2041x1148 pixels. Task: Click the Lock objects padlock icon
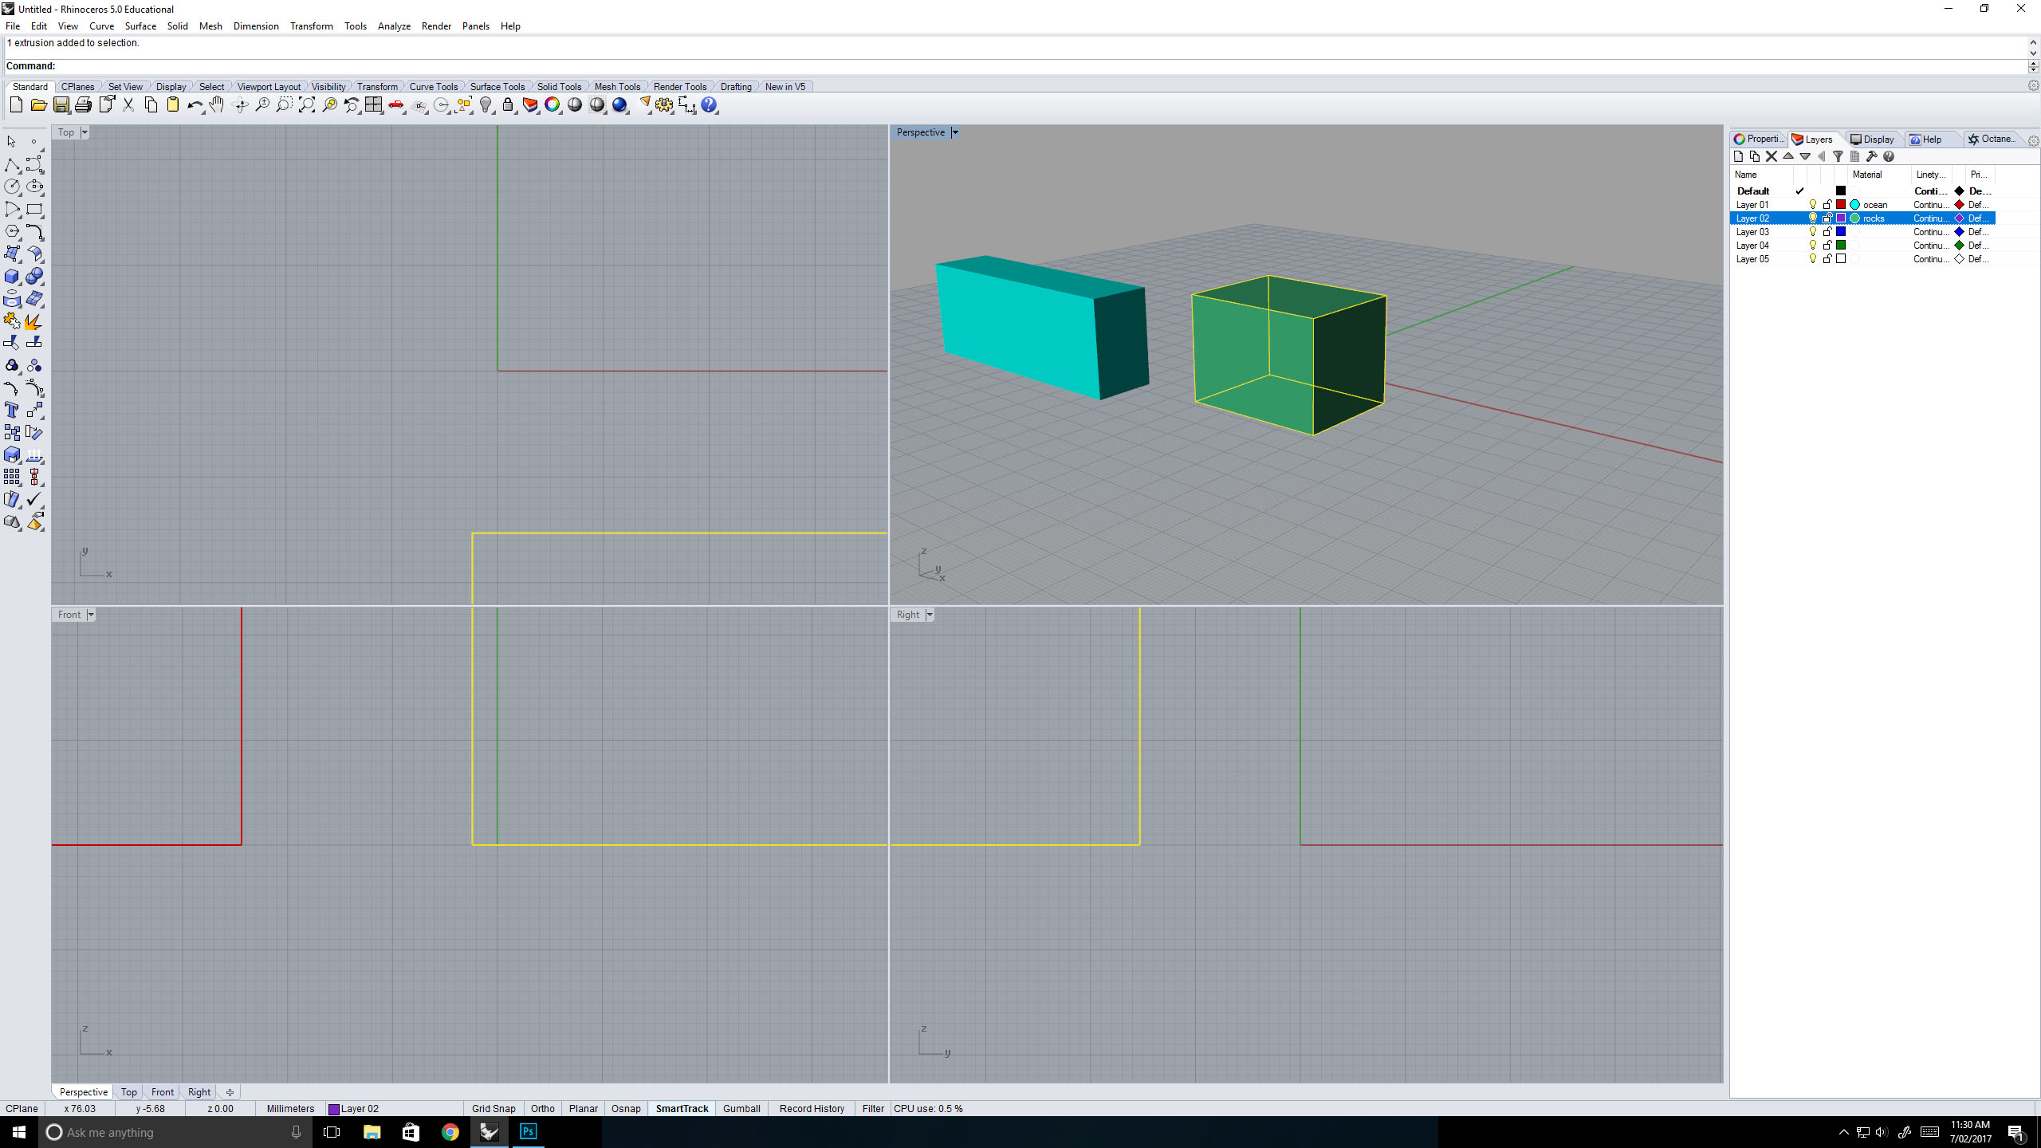tap(508, 105)
